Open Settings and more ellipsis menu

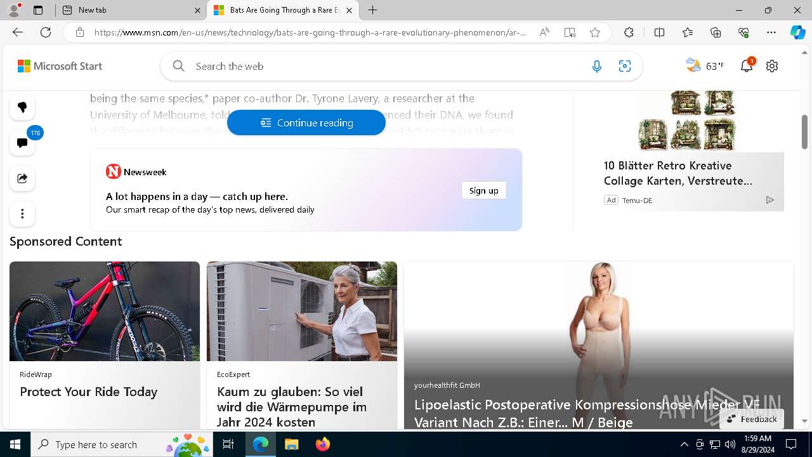coord(771,32)
